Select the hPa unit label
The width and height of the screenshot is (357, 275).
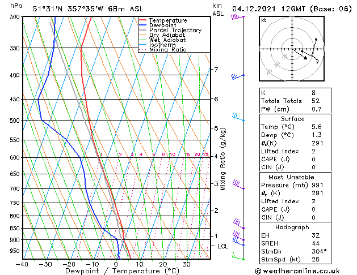tap(16, 6)
